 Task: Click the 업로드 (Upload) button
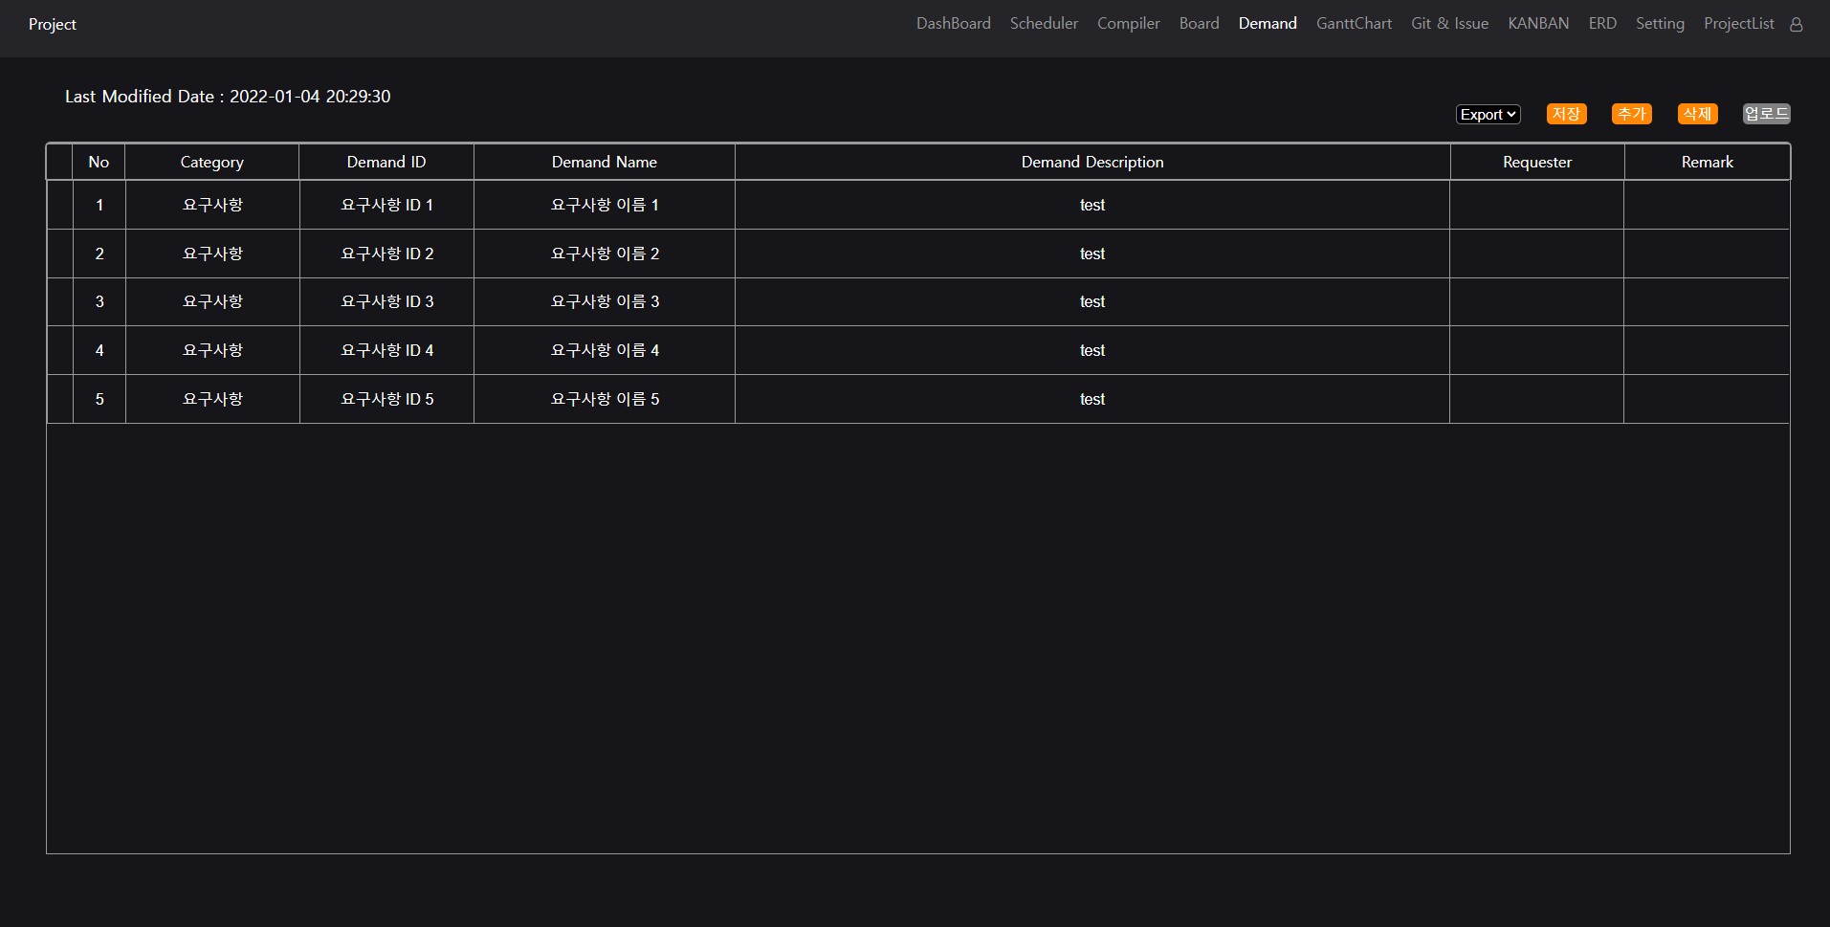click(x=1765, y=113)
